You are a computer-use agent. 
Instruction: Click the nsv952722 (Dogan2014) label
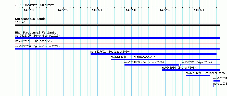pos(196,62)
